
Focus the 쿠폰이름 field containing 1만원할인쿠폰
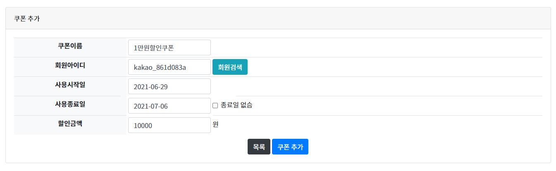point(169,47)
